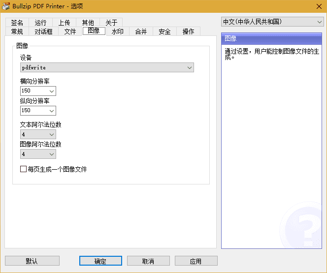Viewport: 327px width, 273px height.
Task: Go to the 关于 tab
Action: (x=111, y=23)
